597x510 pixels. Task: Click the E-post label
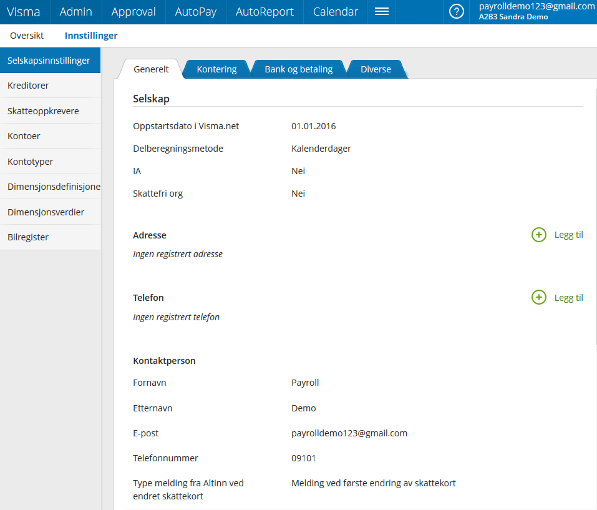point(145,433)
